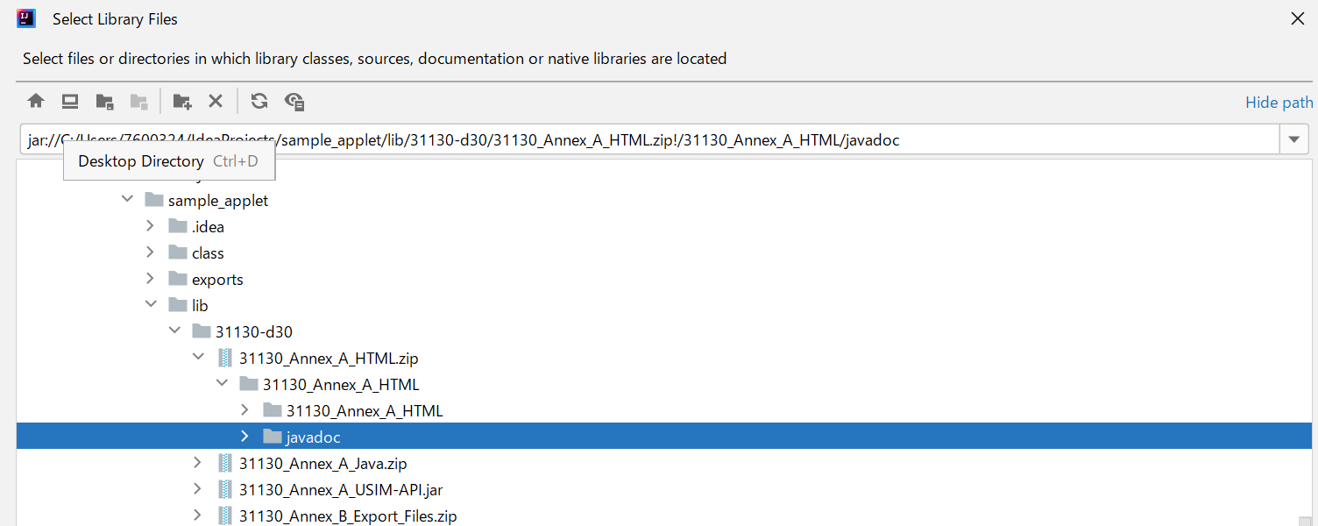Click the 31130_Annex_A_USIM-API.jar archive icon
The width and height of the screenshot is (1318, 526).
(225, 489)
